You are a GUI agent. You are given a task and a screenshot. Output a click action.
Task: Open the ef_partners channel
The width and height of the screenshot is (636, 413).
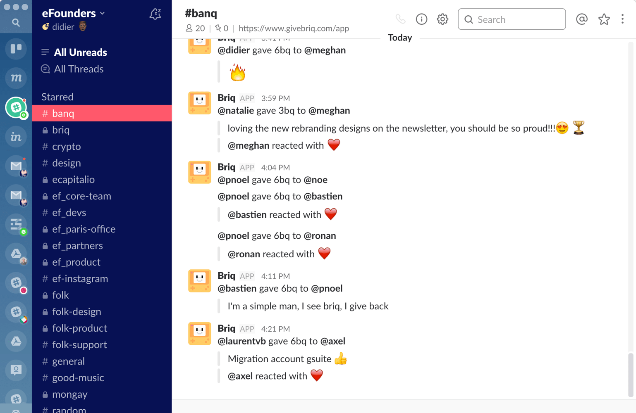pos(102,245)
